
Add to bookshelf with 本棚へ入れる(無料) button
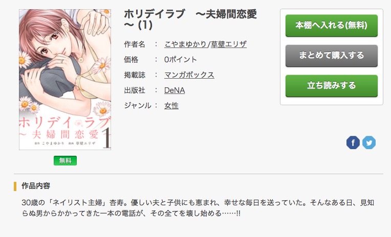point(332,26)
